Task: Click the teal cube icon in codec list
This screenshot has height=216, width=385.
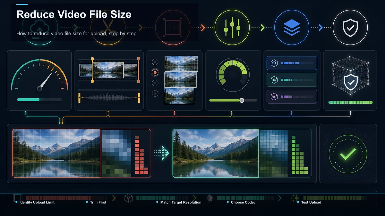Action: point(274,80)
